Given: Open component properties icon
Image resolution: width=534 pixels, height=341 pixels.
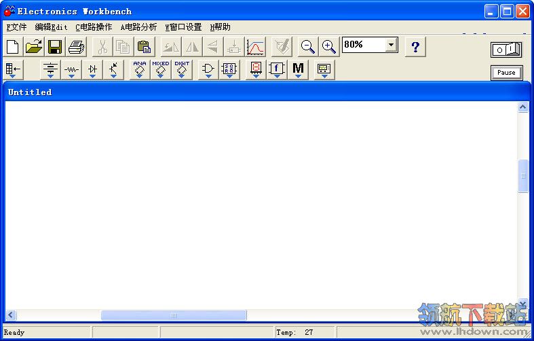Looking at the screenshot, I should point(282,47).
